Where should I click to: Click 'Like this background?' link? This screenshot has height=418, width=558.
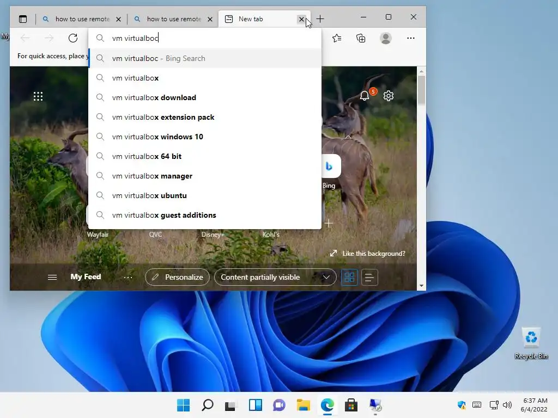point(368,254)
